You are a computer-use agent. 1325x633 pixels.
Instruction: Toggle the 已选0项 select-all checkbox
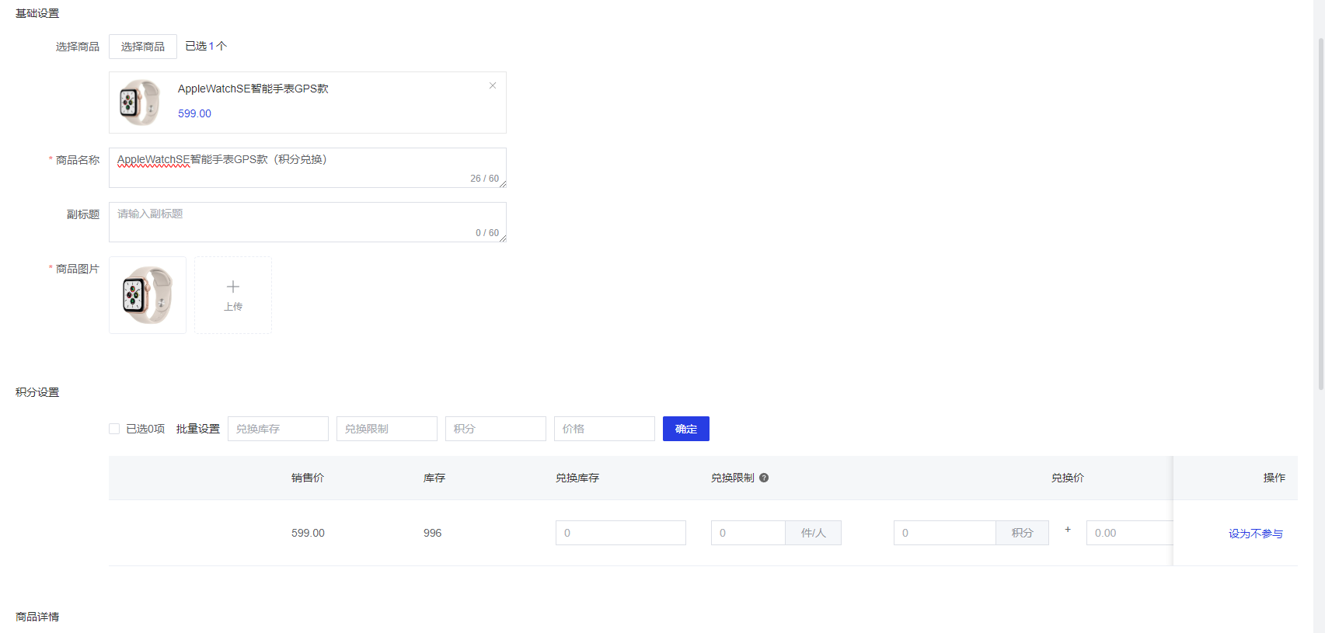(x=114, y=429)
